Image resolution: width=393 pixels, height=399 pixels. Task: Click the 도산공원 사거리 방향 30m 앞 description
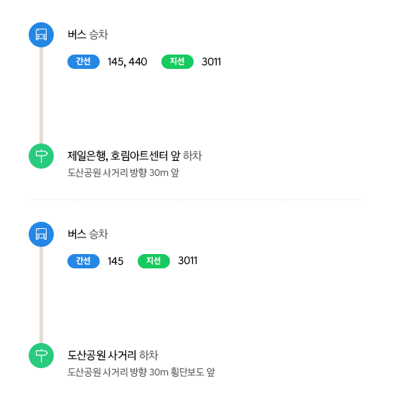coord(123,172)
